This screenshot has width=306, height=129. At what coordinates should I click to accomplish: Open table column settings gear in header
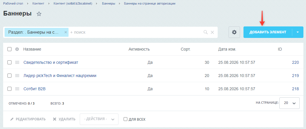click(x=17, y=49)
